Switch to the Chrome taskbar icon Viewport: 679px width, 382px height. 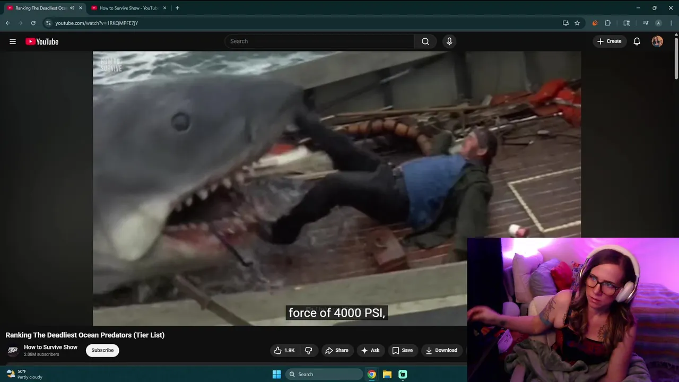click(372, 374)
